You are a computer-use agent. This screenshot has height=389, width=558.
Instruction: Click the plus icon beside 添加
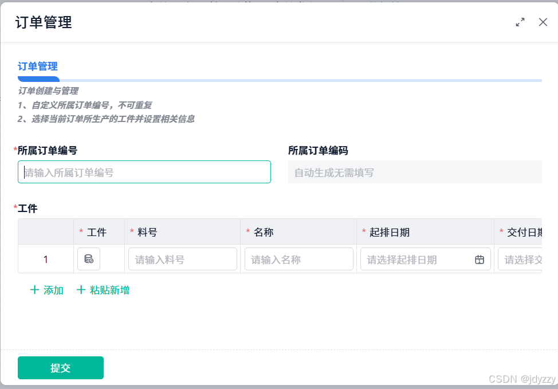(x=34, y=290)
